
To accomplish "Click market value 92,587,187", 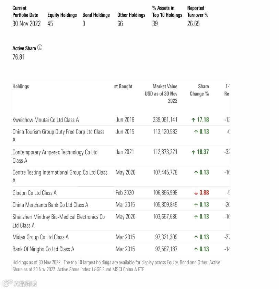I will 166,249.
